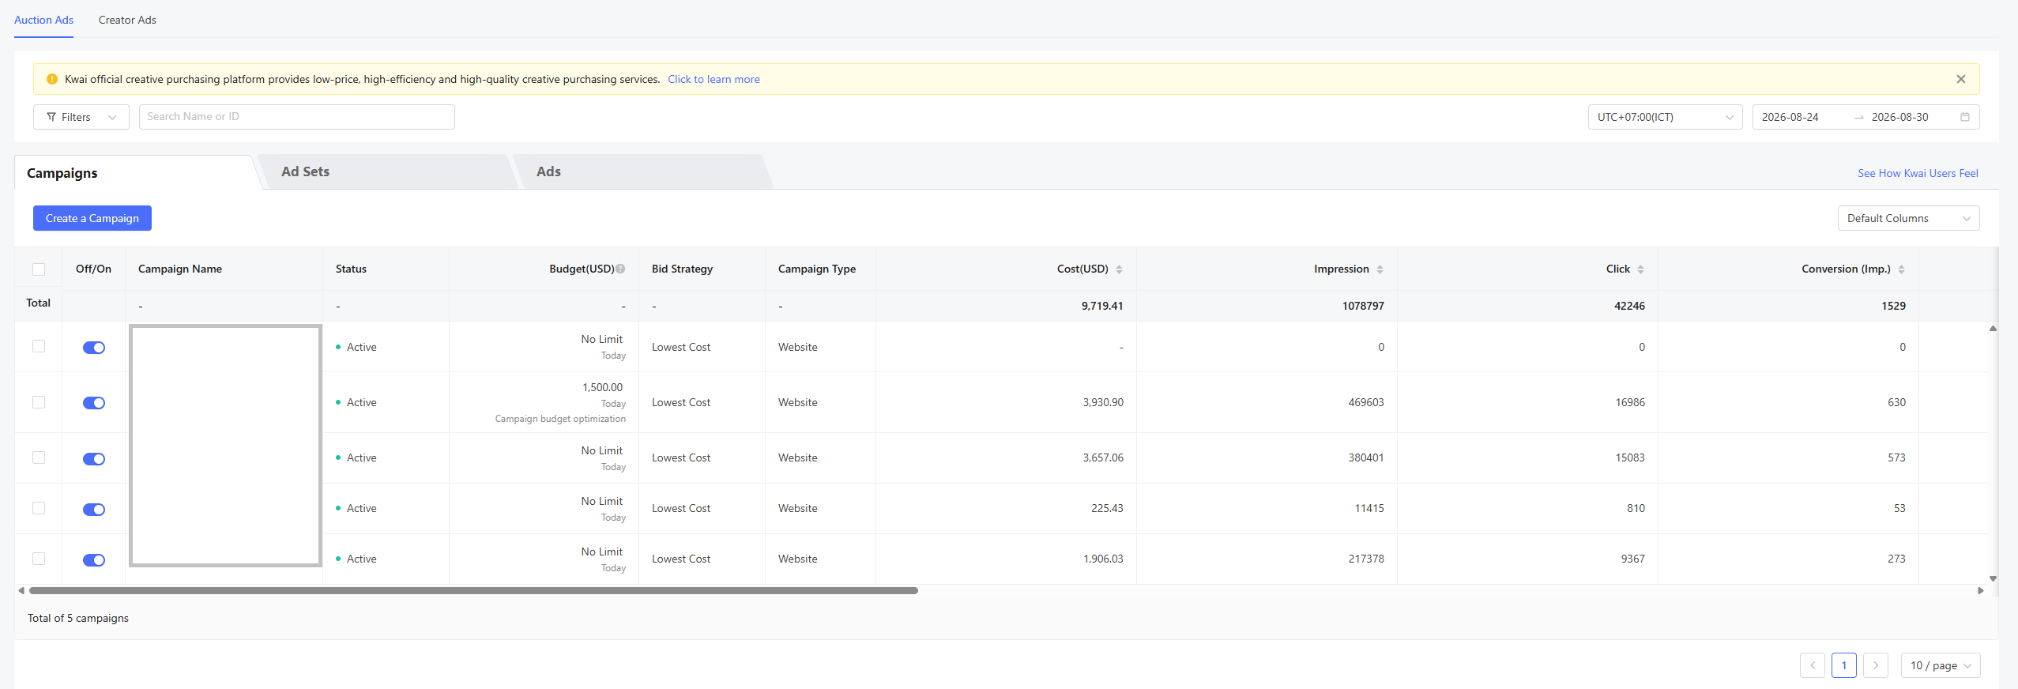Follow the Click to learn more link
Viewport: 2018px width, 689px height.
tap(713, 79)
